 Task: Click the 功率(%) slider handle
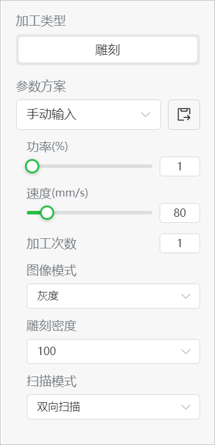click(32, 166)
